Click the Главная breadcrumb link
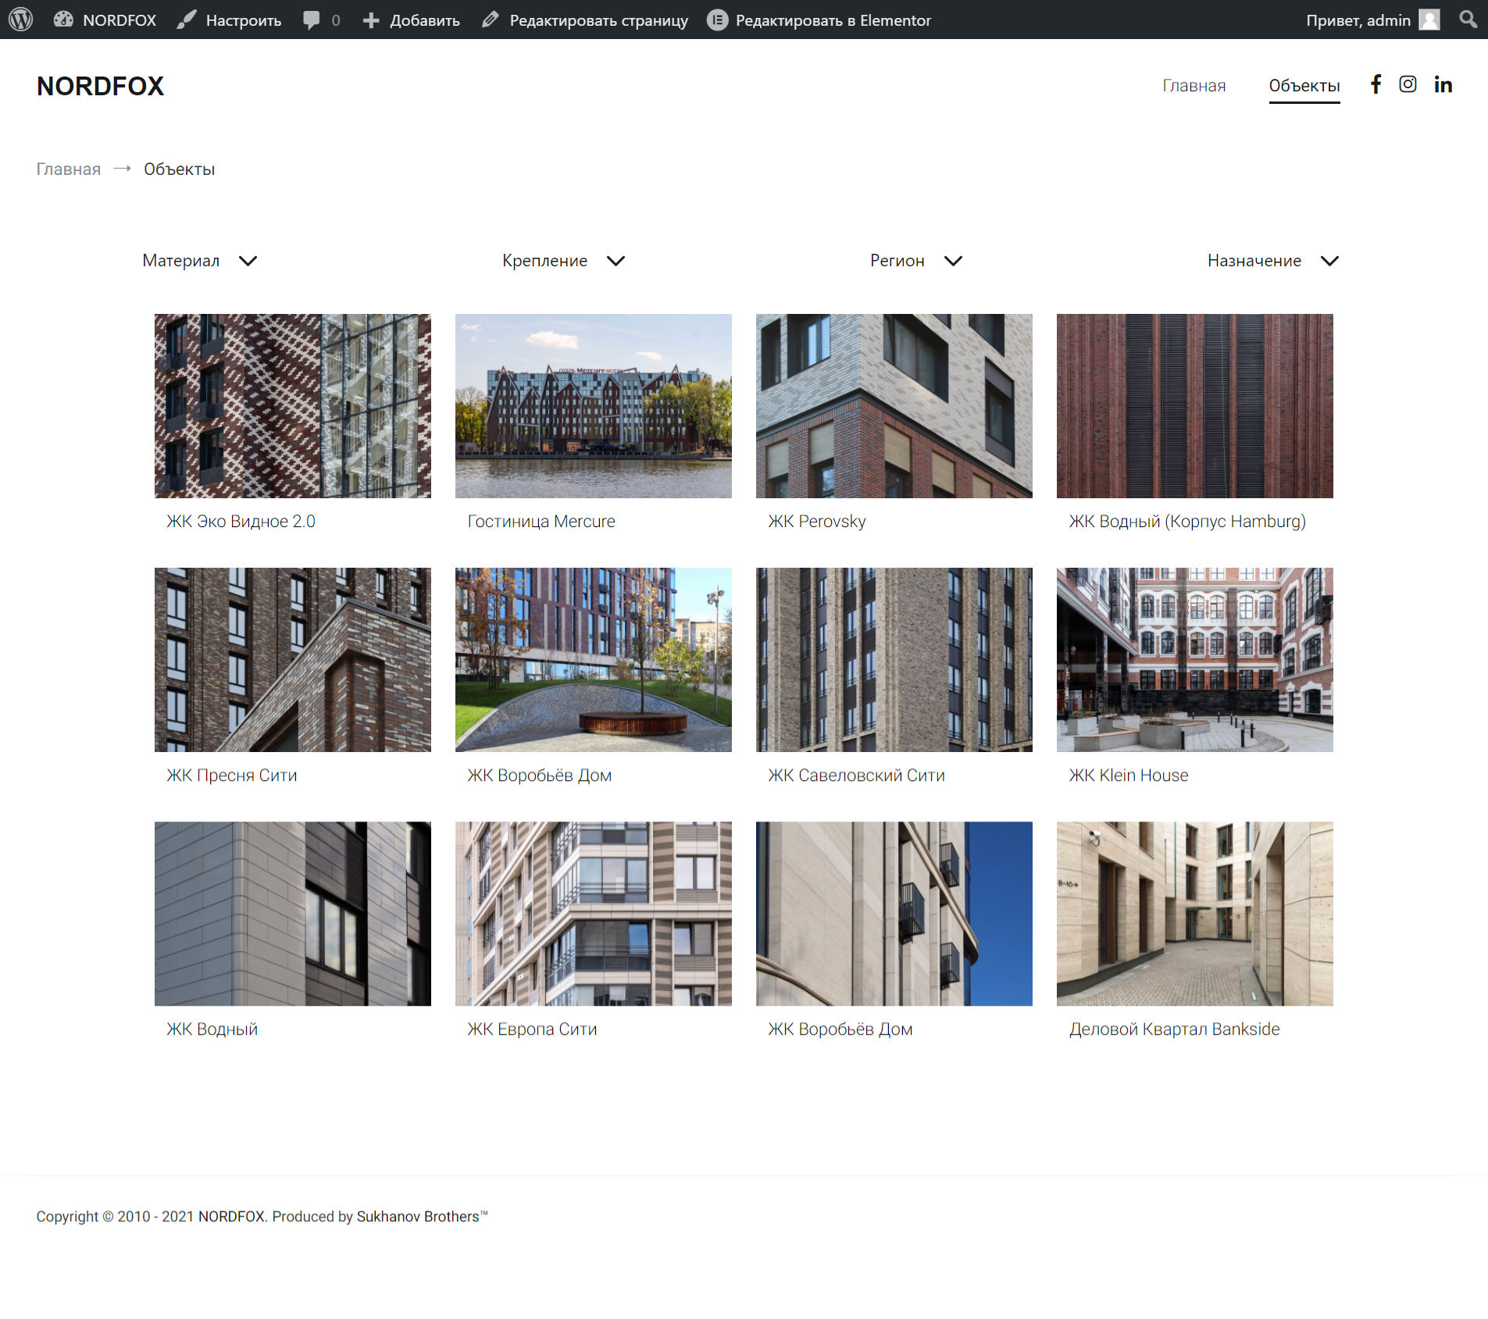The width and height of the screenshot is (1488, 1319). click(69, 169)
